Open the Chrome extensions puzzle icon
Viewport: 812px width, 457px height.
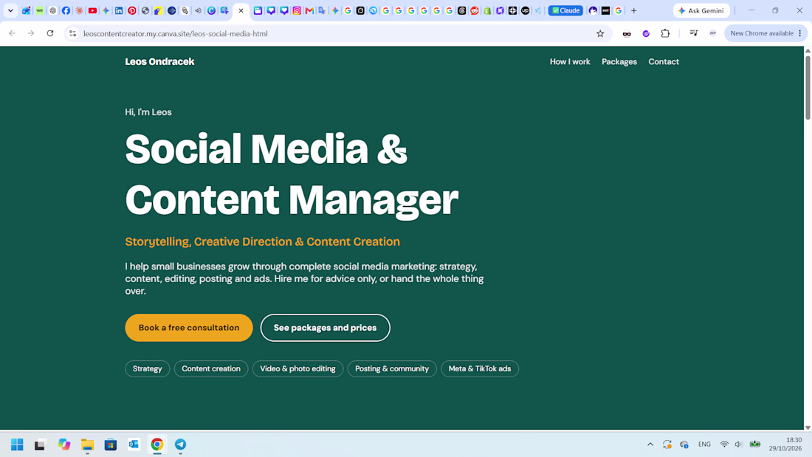click(x=665, y=34)
